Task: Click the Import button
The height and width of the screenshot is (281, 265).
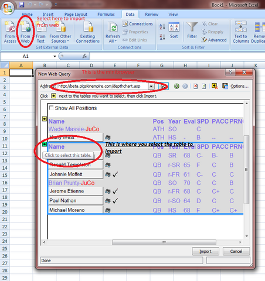Action: pos(205,251)
